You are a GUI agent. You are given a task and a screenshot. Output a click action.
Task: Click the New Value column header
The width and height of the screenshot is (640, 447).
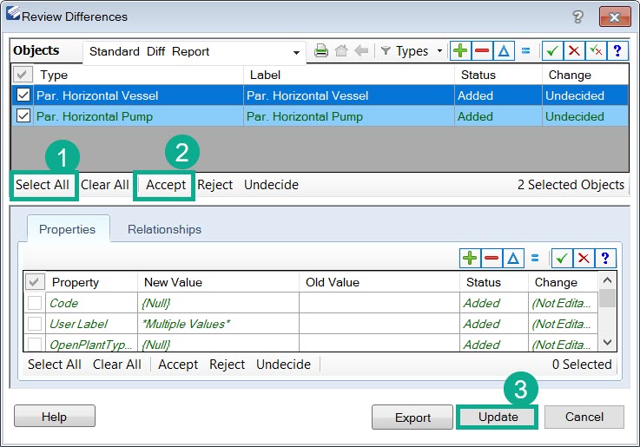(218, 282)
